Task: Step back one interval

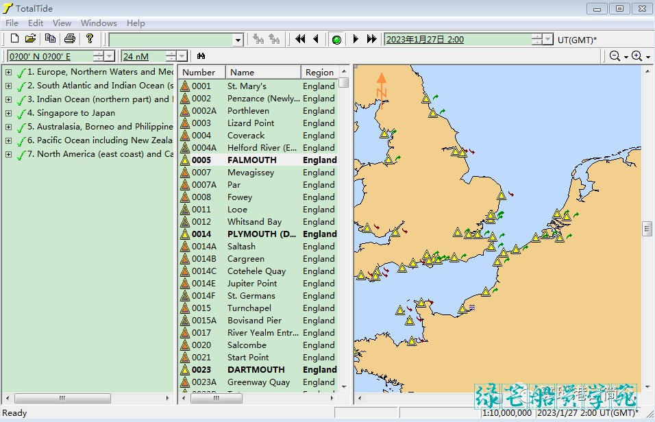Action: [x=317, y=39]
